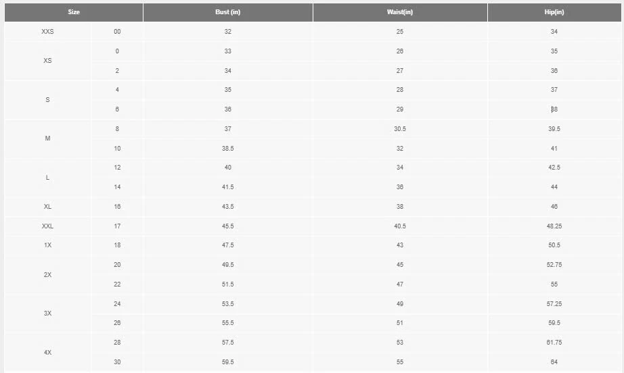The image size is (624, 373).
Task: Select the 48.25 hip measurement cell
Action: click(554, 226)
